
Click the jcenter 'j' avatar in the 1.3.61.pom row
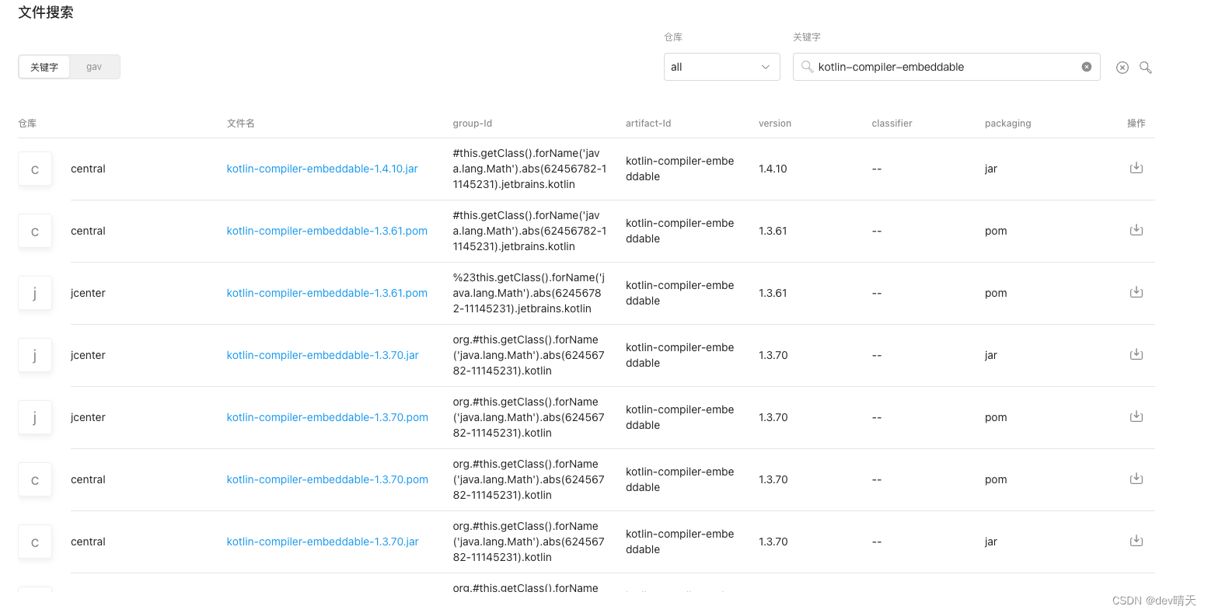pos(35,293)
